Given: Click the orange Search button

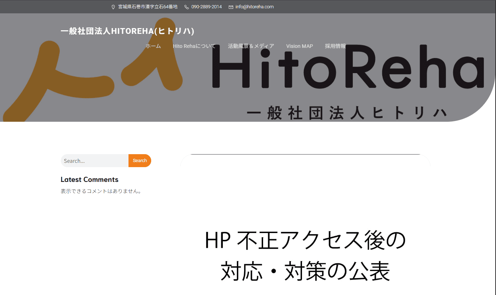Looking at the screenshot, I should point(140,161).
